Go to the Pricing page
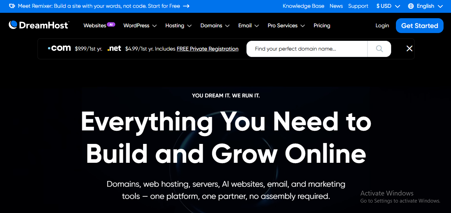Viewport: 451px width, 213px height. (322, 26)
